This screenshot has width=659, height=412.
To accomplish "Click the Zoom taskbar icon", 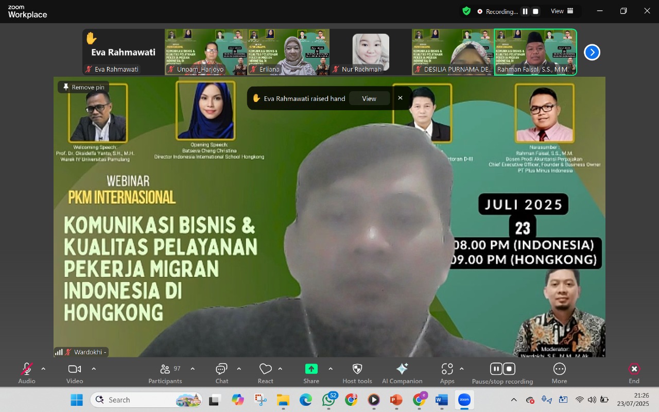I will (x=464, y=400).
